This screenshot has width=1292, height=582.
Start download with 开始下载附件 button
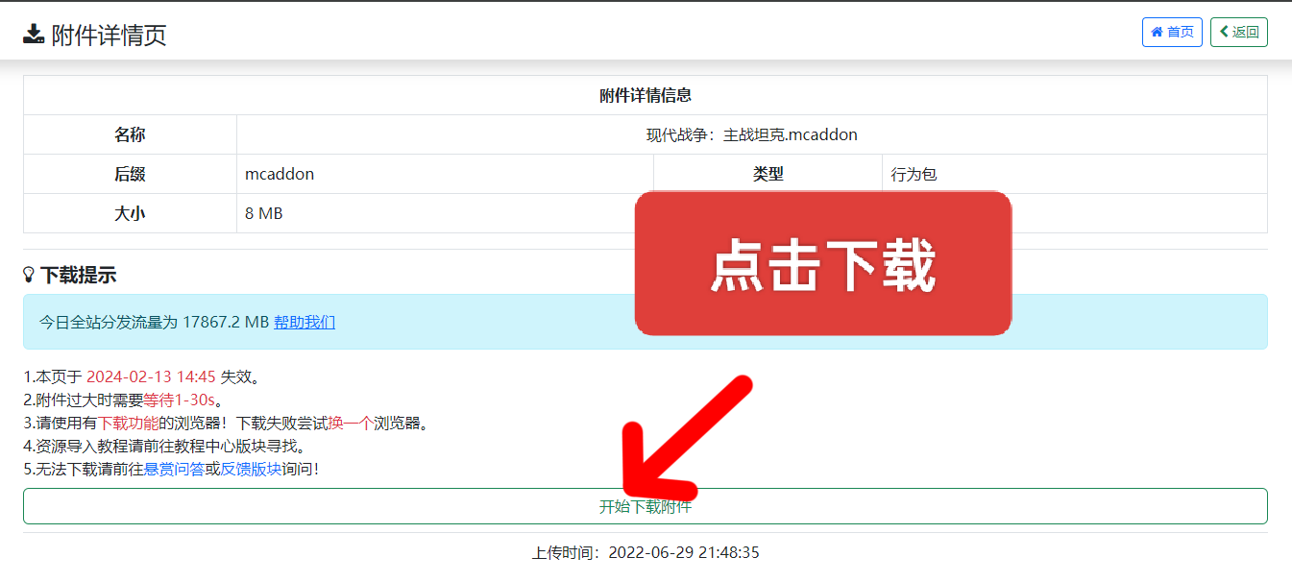[646, 506]
